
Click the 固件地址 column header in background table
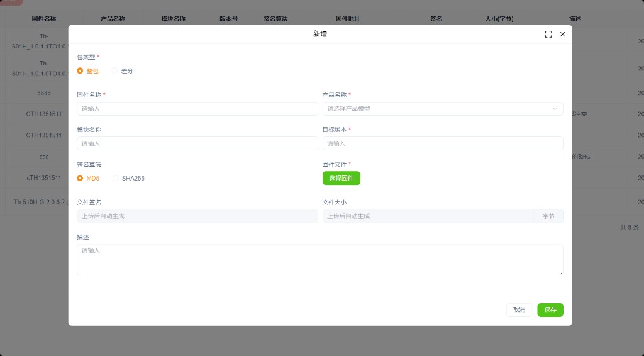click(348, 19)
